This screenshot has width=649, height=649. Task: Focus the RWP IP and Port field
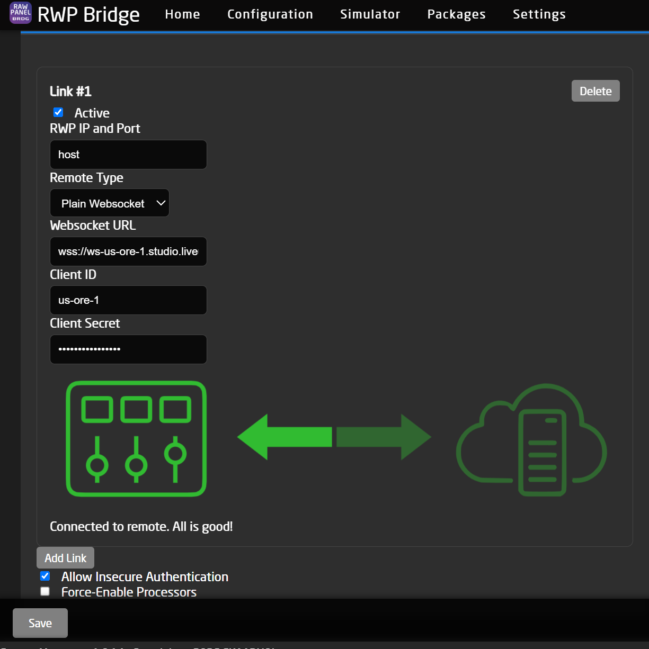click(x=128, y=155)
